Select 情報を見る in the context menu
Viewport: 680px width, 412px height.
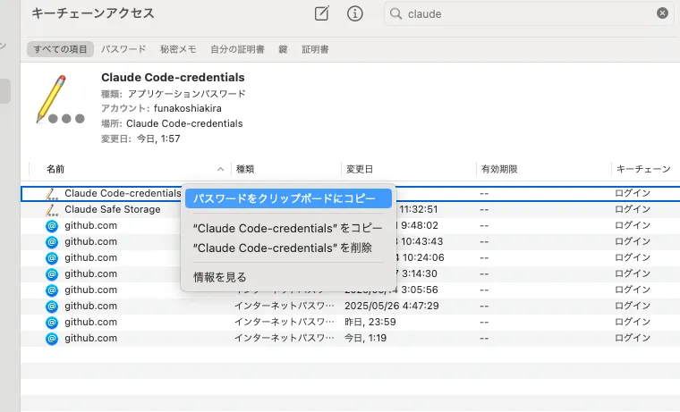(220, 277)
